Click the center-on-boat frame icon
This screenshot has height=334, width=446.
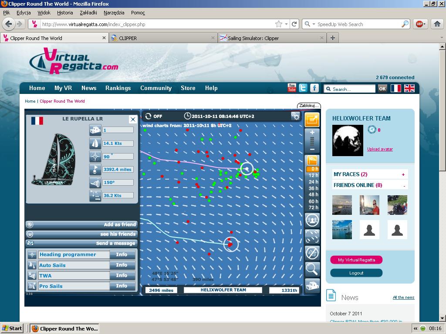[312, 236]
